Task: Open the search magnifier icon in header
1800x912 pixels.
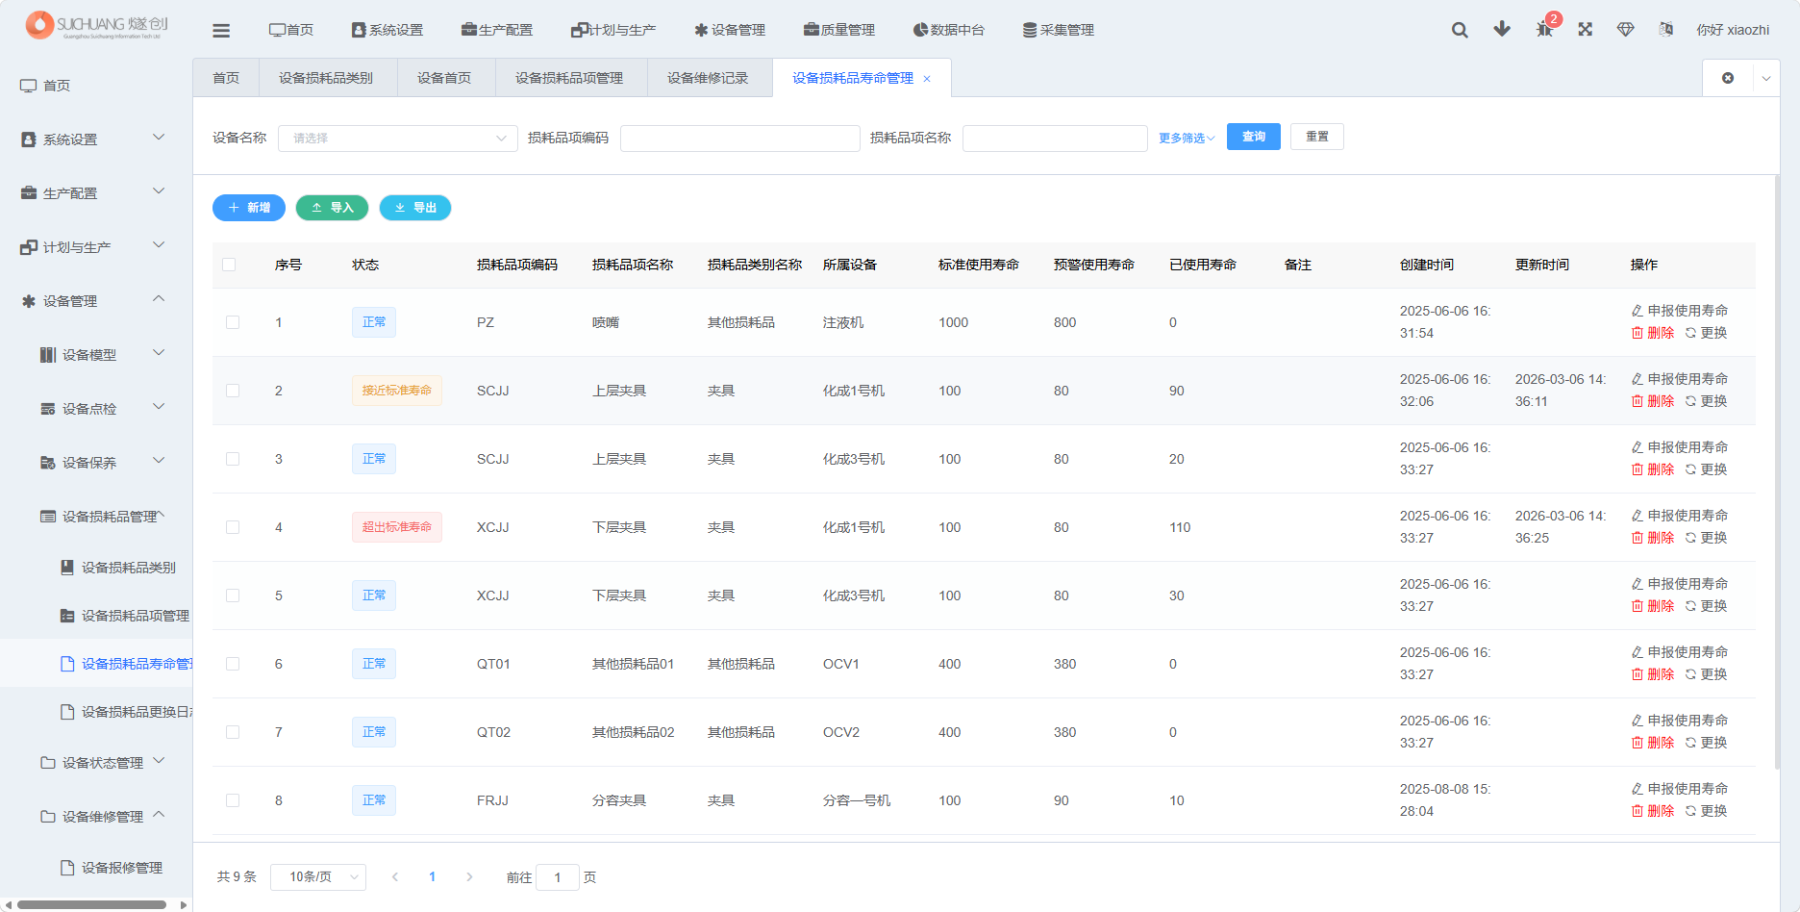Action: [1460, 30]
